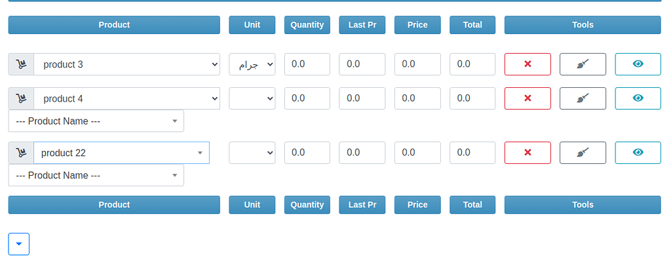Click the broom clear icon in product 22 row
The height and width of the screenshot is (263, 671).
tap(583, 153)
